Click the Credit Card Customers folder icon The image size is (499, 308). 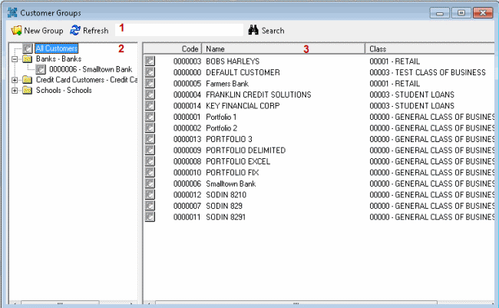pyautogui.click(x=28, y=80)
